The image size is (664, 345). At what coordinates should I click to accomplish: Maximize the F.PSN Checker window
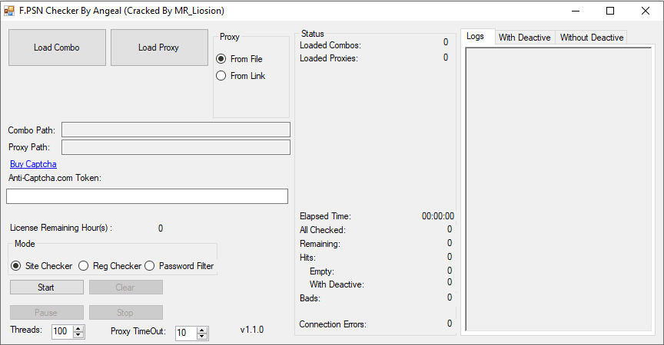point(610,11)
